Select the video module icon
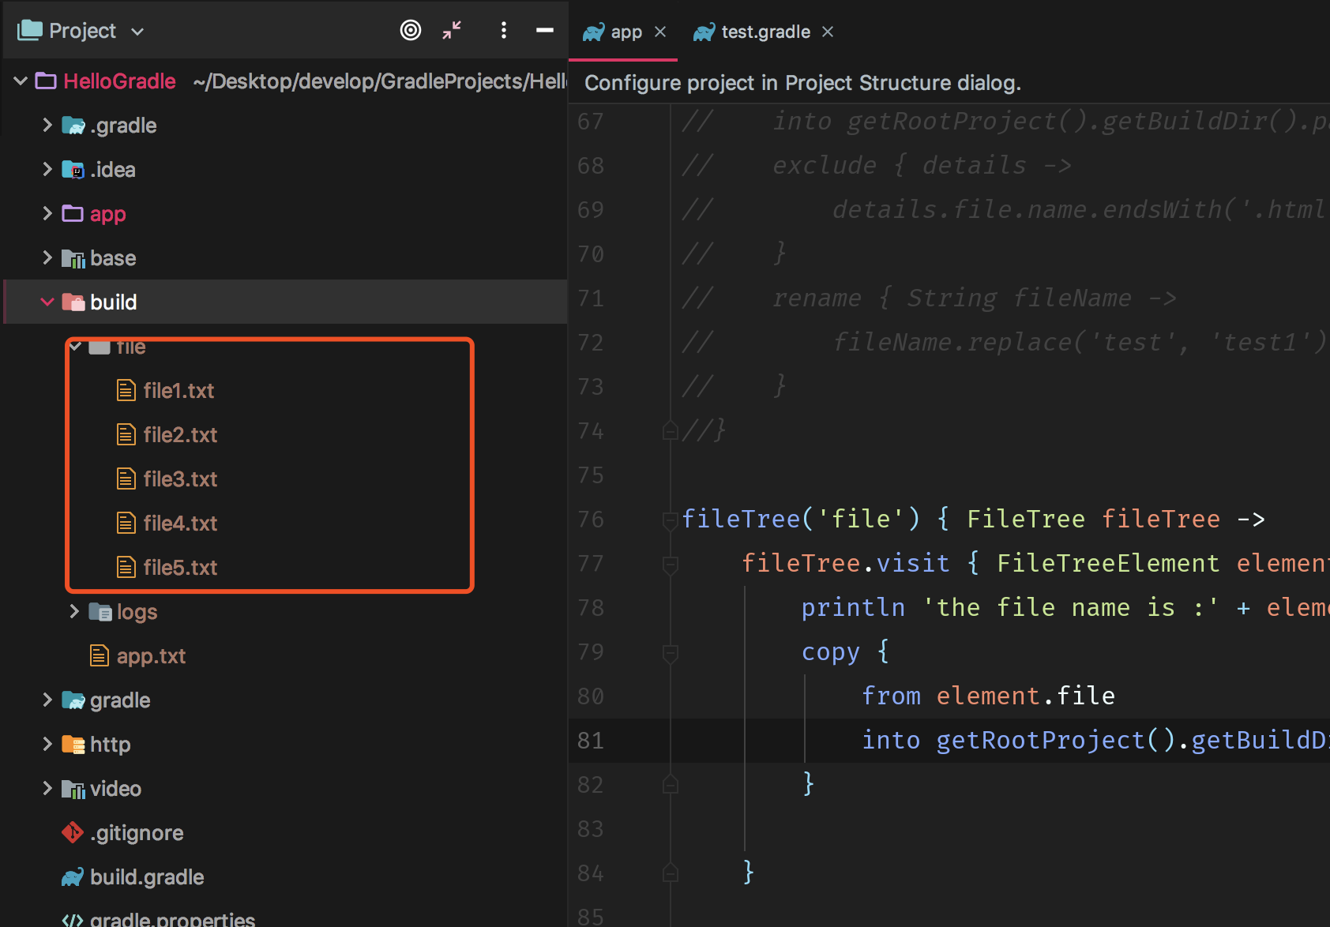This screenshot has height=927, width=1330. pos(73,789)
